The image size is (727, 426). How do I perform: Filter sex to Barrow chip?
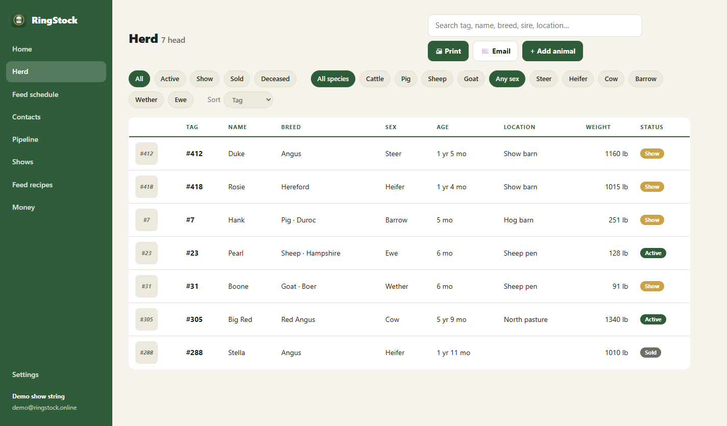(x=646, y=79)
